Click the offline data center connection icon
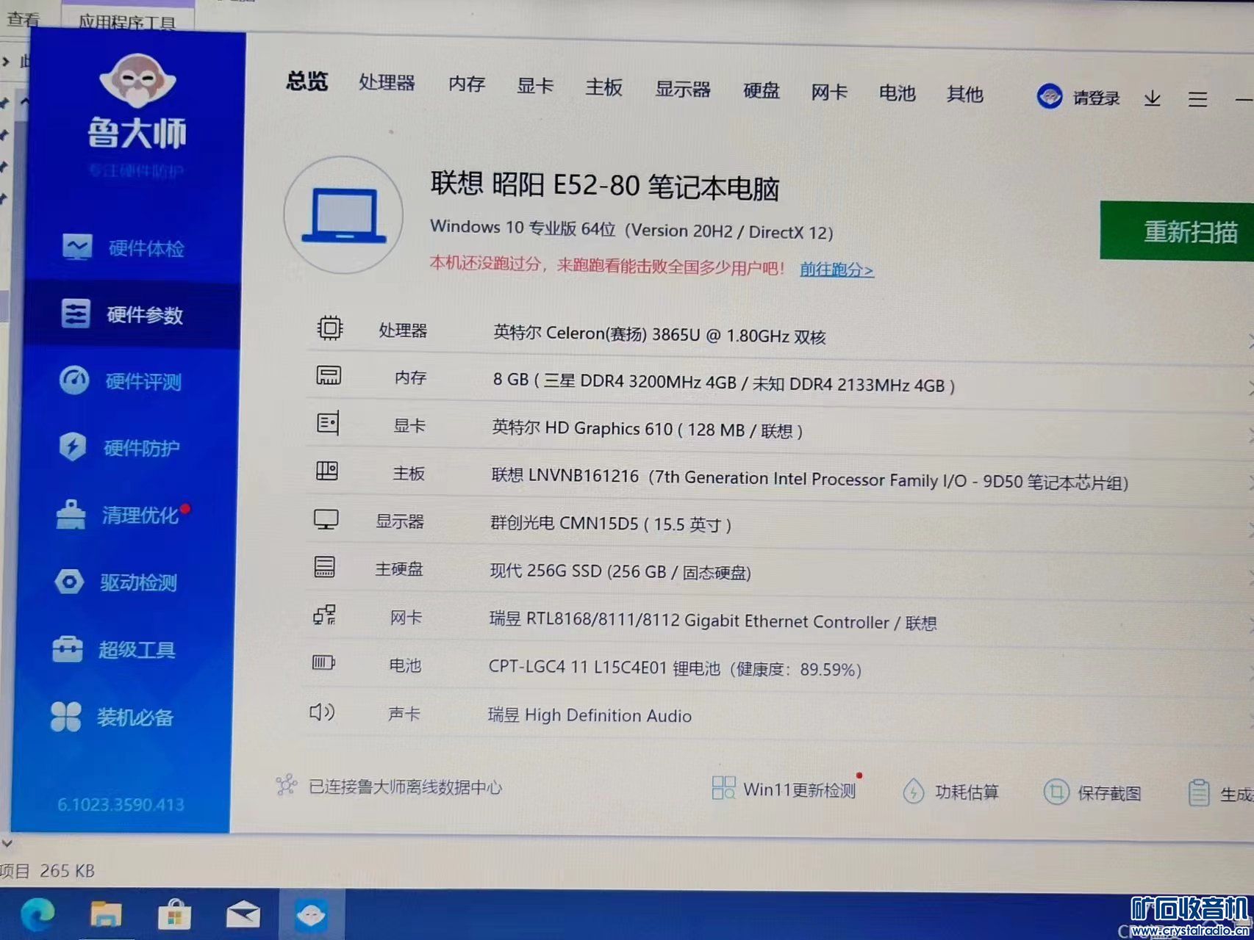Viewport: 1254px width, 940px height. (x=287, y=785)
